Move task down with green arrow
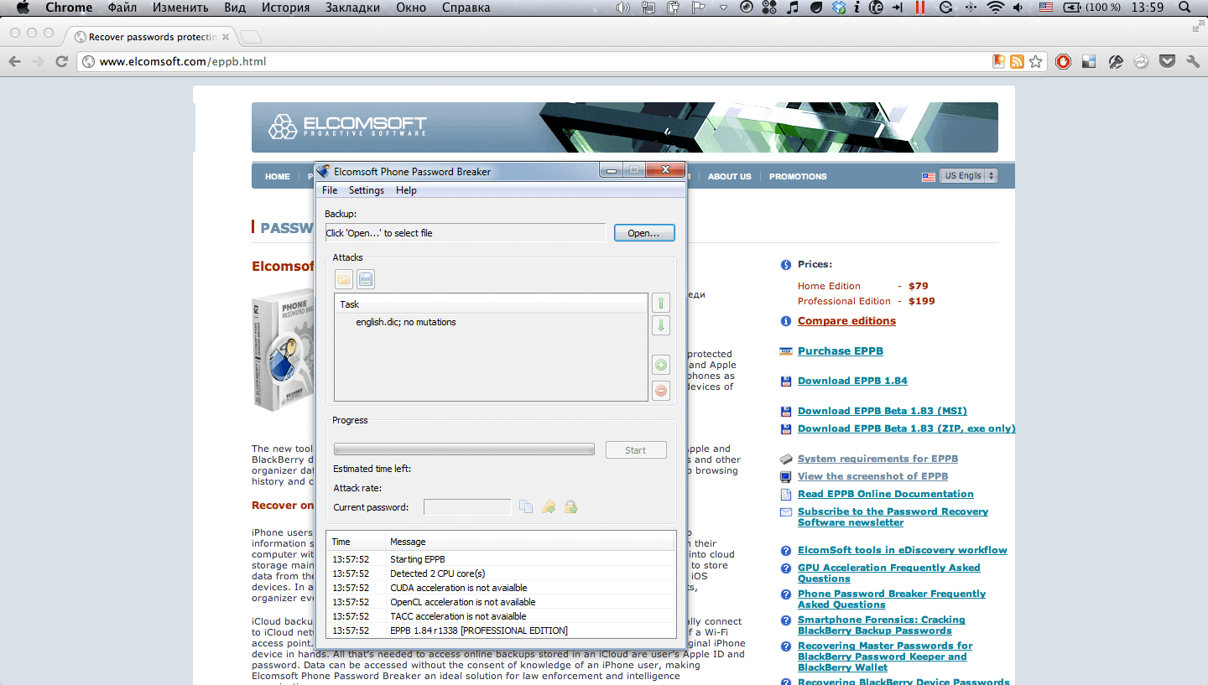 661,326
